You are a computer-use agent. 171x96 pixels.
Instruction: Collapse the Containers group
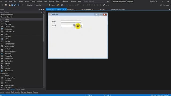4,73
